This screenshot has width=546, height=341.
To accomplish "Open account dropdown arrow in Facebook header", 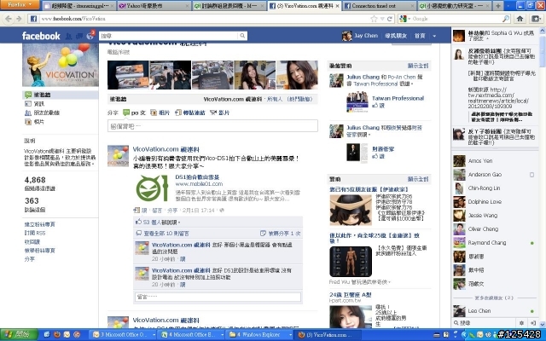I will pos(434,36).
